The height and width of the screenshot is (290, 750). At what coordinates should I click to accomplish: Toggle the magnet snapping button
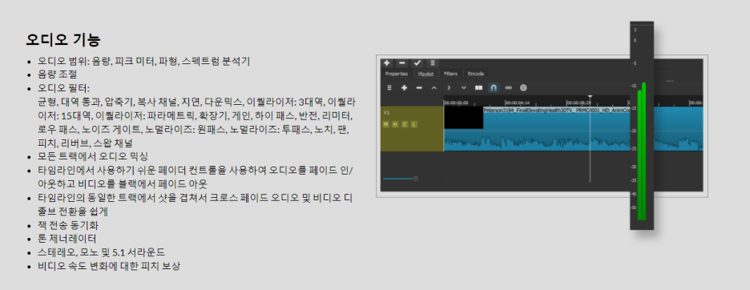click(494, 88)
